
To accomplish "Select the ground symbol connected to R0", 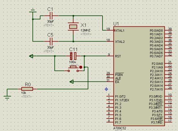I will point(7,98).
